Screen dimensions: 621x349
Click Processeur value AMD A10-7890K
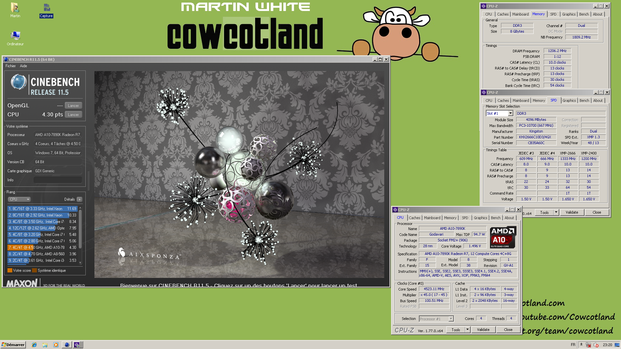tap(58, 135)
